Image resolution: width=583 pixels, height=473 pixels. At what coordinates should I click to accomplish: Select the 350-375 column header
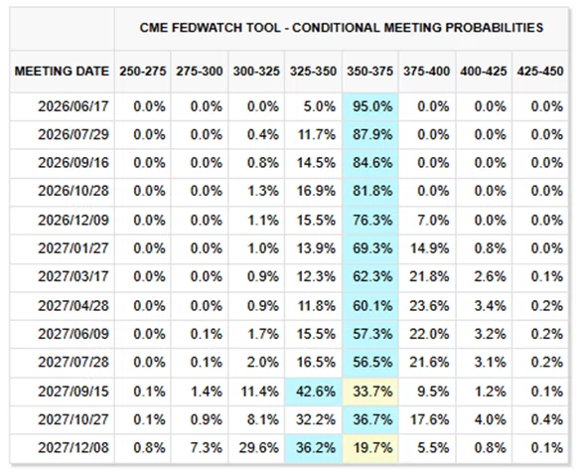point(369,72)
